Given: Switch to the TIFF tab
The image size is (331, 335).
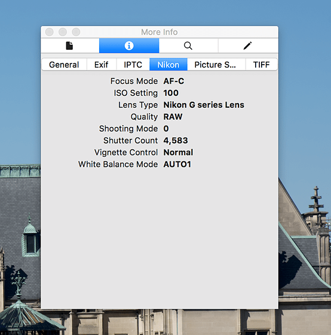Looking at the screenshot, I should click(262, 65).
